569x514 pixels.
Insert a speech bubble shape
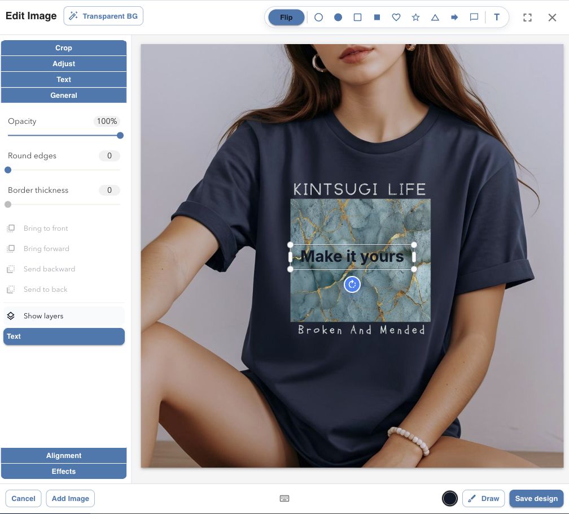pyautogui.click(x=474, y=18)
